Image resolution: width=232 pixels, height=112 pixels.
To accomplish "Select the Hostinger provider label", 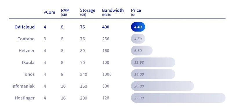I will [25, 98].
